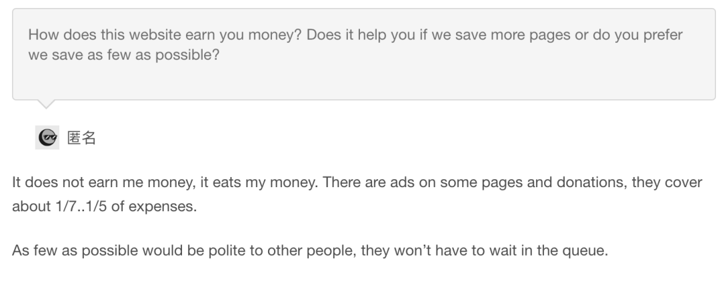Click the paragraph starting 'As few as possible would'
The width and height of the screenshot is (720, 283).
coord(310,250)
